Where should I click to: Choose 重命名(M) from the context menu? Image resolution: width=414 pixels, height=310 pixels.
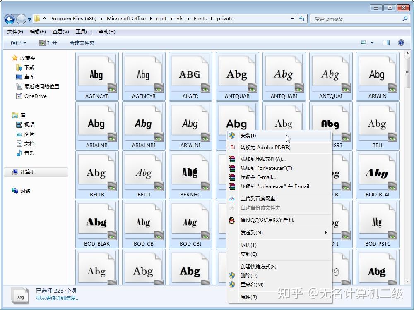click(x=279, y=285)
